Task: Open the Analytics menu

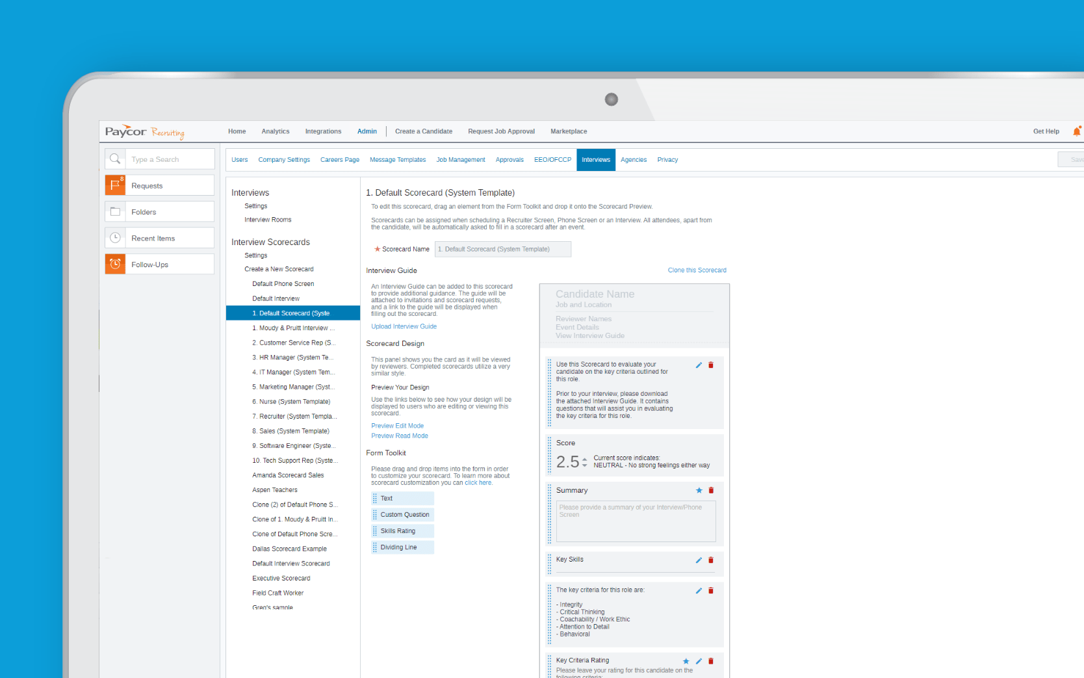Action: point(276,131)
